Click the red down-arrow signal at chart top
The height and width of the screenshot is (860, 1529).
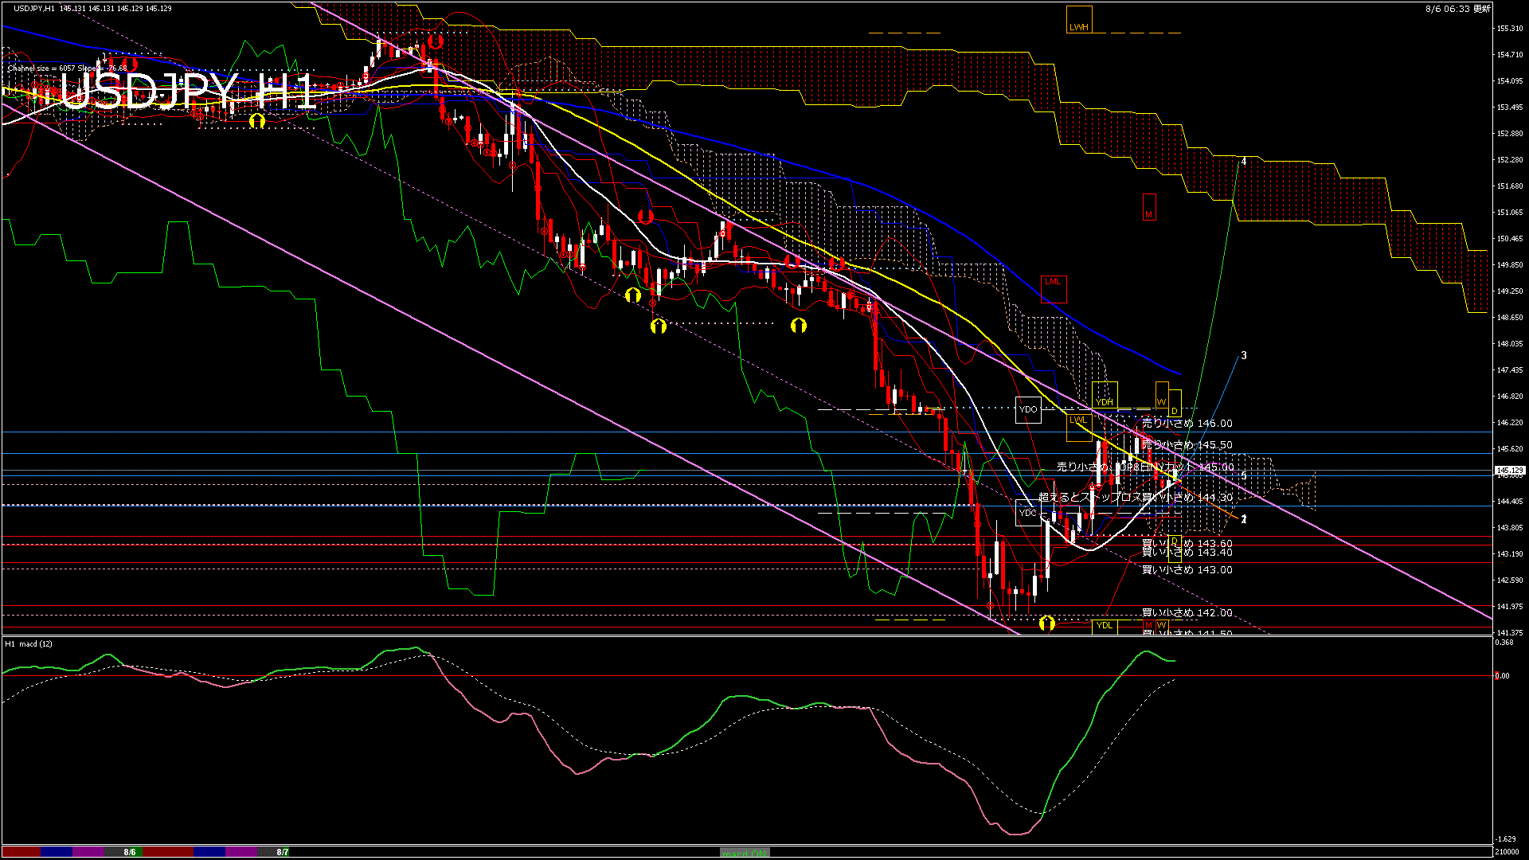pyautogui.click(x=435, y=41)
